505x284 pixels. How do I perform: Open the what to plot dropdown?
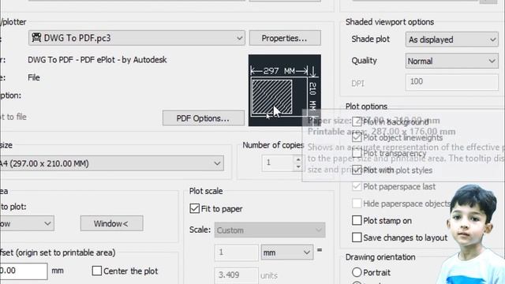tap(26, 223)
